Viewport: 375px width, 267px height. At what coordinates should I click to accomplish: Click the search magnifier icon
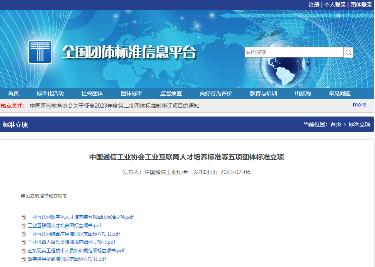tap(348, 52)
